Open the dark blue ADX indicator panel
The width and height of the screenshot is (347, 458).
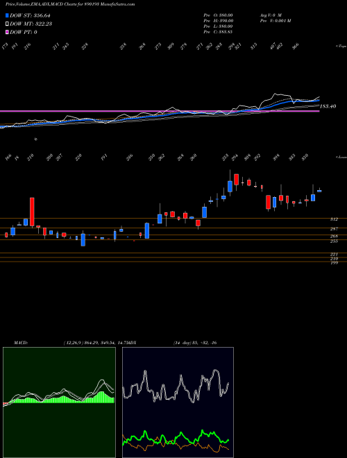178,402
